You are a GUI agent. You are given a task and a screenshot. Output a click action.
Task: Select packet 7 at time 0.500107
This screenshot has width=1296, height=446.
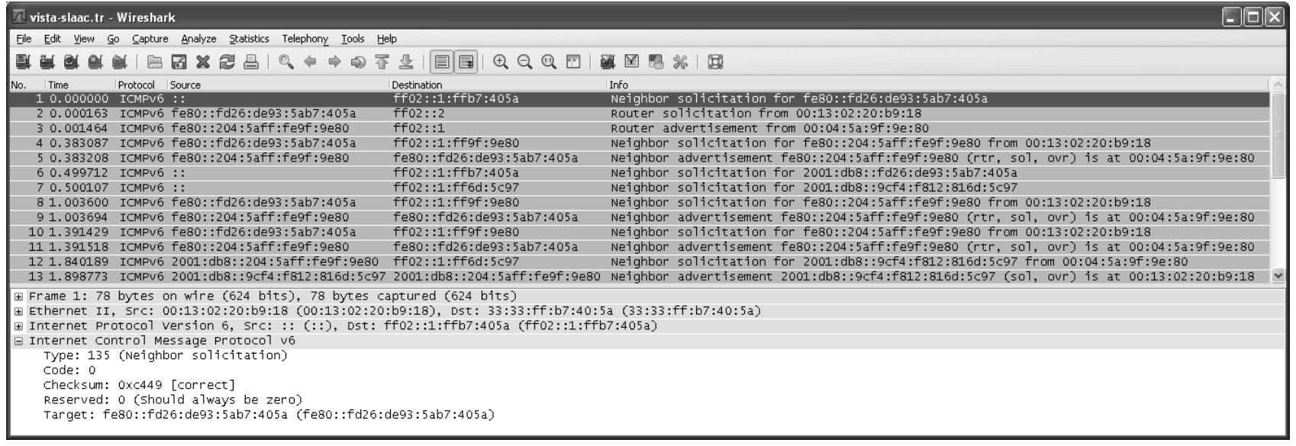tap(640, 188)
